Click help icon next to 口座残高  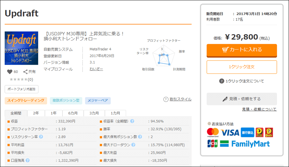point(28,160)
